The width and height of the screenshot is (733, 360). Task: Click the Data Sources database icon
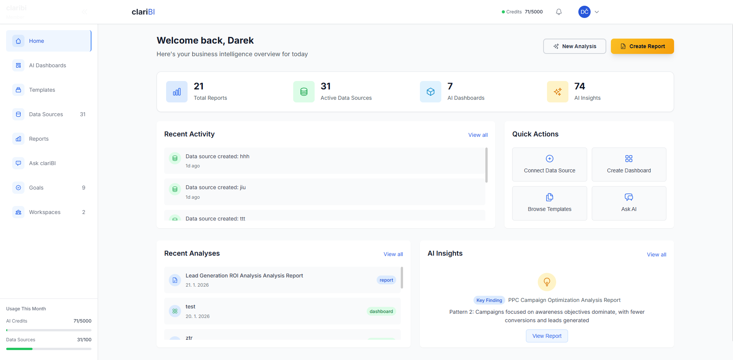[x=18, y=114]
